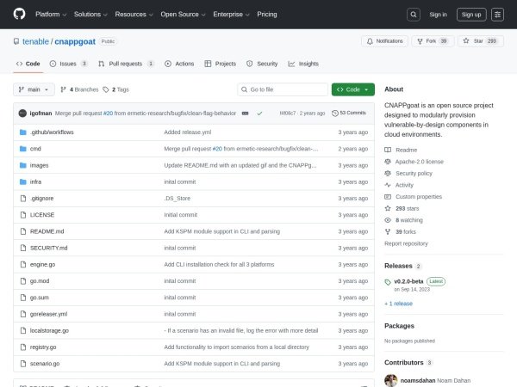The image size is (517, 387).
Task: Expand the Resources menu
Action: click(x=134, y=15)
